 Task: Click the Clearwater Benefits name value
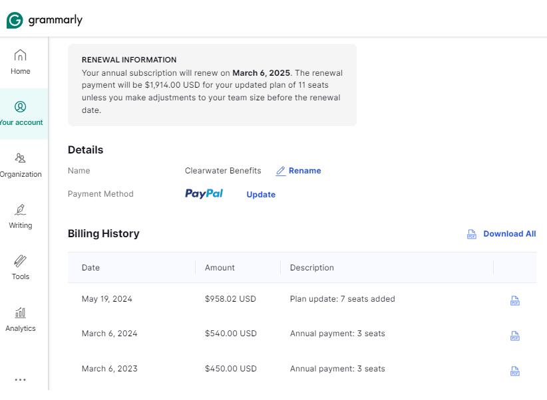pyautogui.click(x=223, y=171)
